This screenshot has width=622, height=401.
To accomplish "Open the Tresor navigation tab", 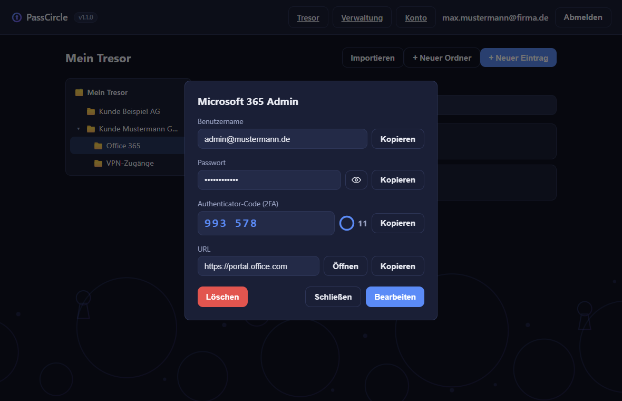I will point(308,17).
